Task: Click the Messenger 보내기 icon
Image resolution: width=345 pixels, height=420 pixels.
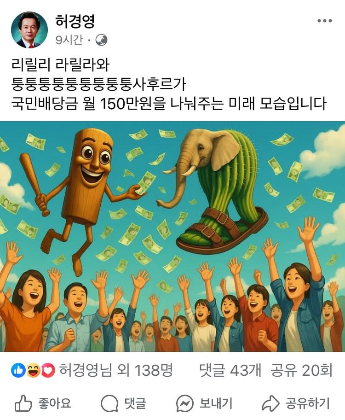Action: pos(184,403)
